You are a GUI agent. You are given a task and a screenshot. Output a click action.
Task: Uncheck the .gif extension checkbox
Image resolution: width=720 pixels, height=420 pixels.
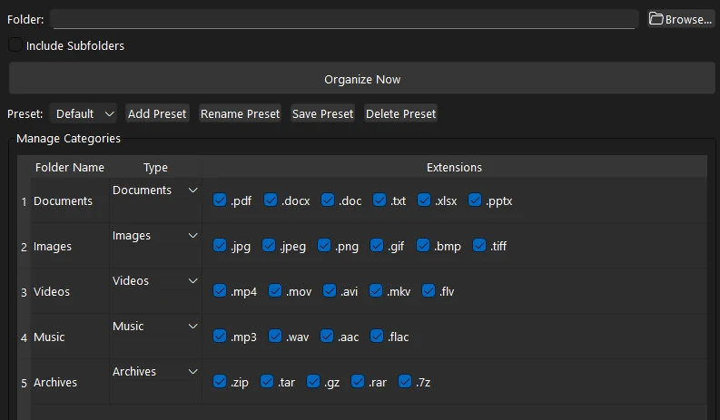coord(377,246)
